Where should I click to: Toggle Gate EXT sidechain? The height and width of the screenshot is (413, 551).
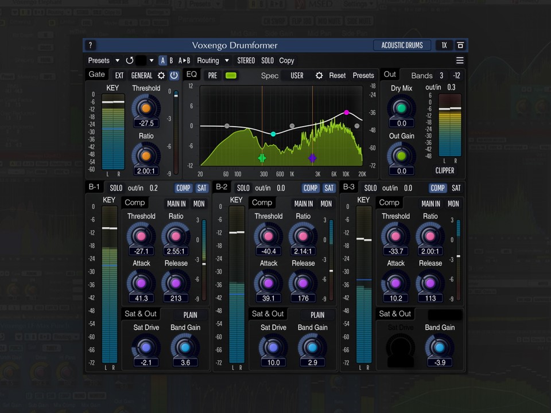(119, 76)
